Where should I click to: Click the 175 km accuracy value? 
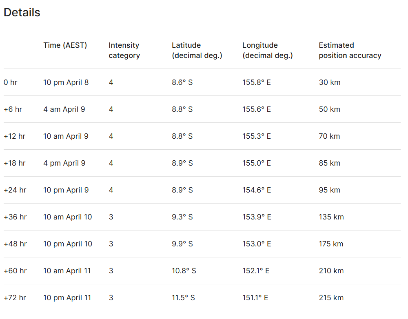point(331,244)
